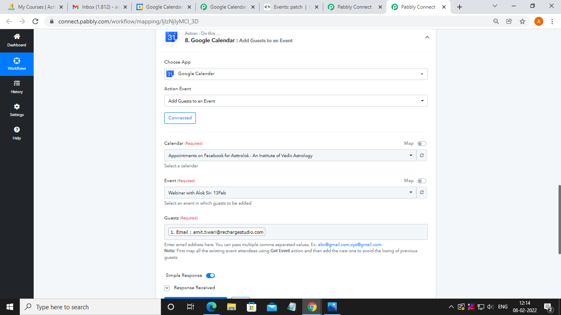
Task: Open the Choose App dropdown
Action: [x=296, y=74]
